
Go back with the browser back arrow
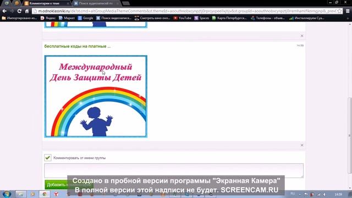pos(4,11)
